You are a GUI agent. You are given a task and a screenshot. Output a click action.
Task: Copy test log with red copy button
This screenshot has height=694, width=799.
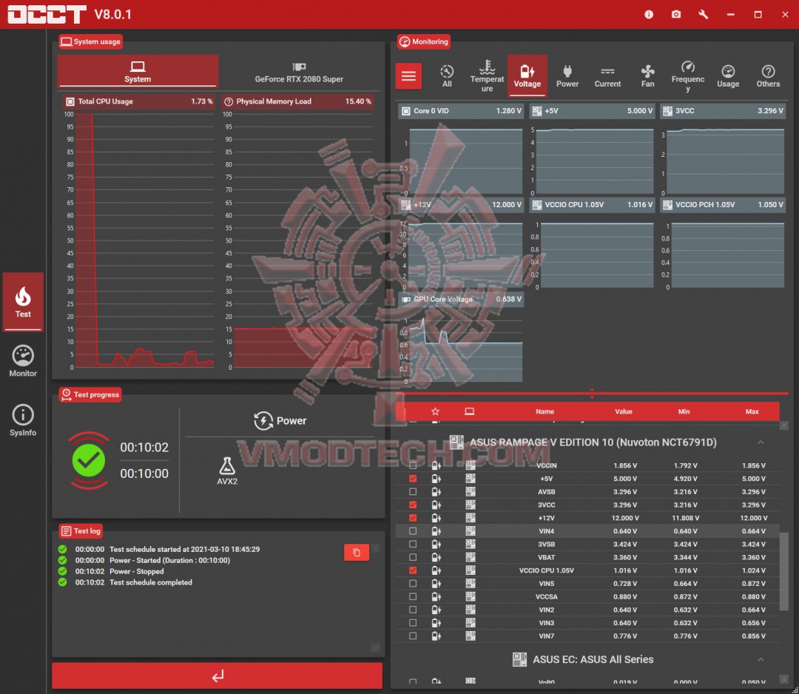(356, 553)
